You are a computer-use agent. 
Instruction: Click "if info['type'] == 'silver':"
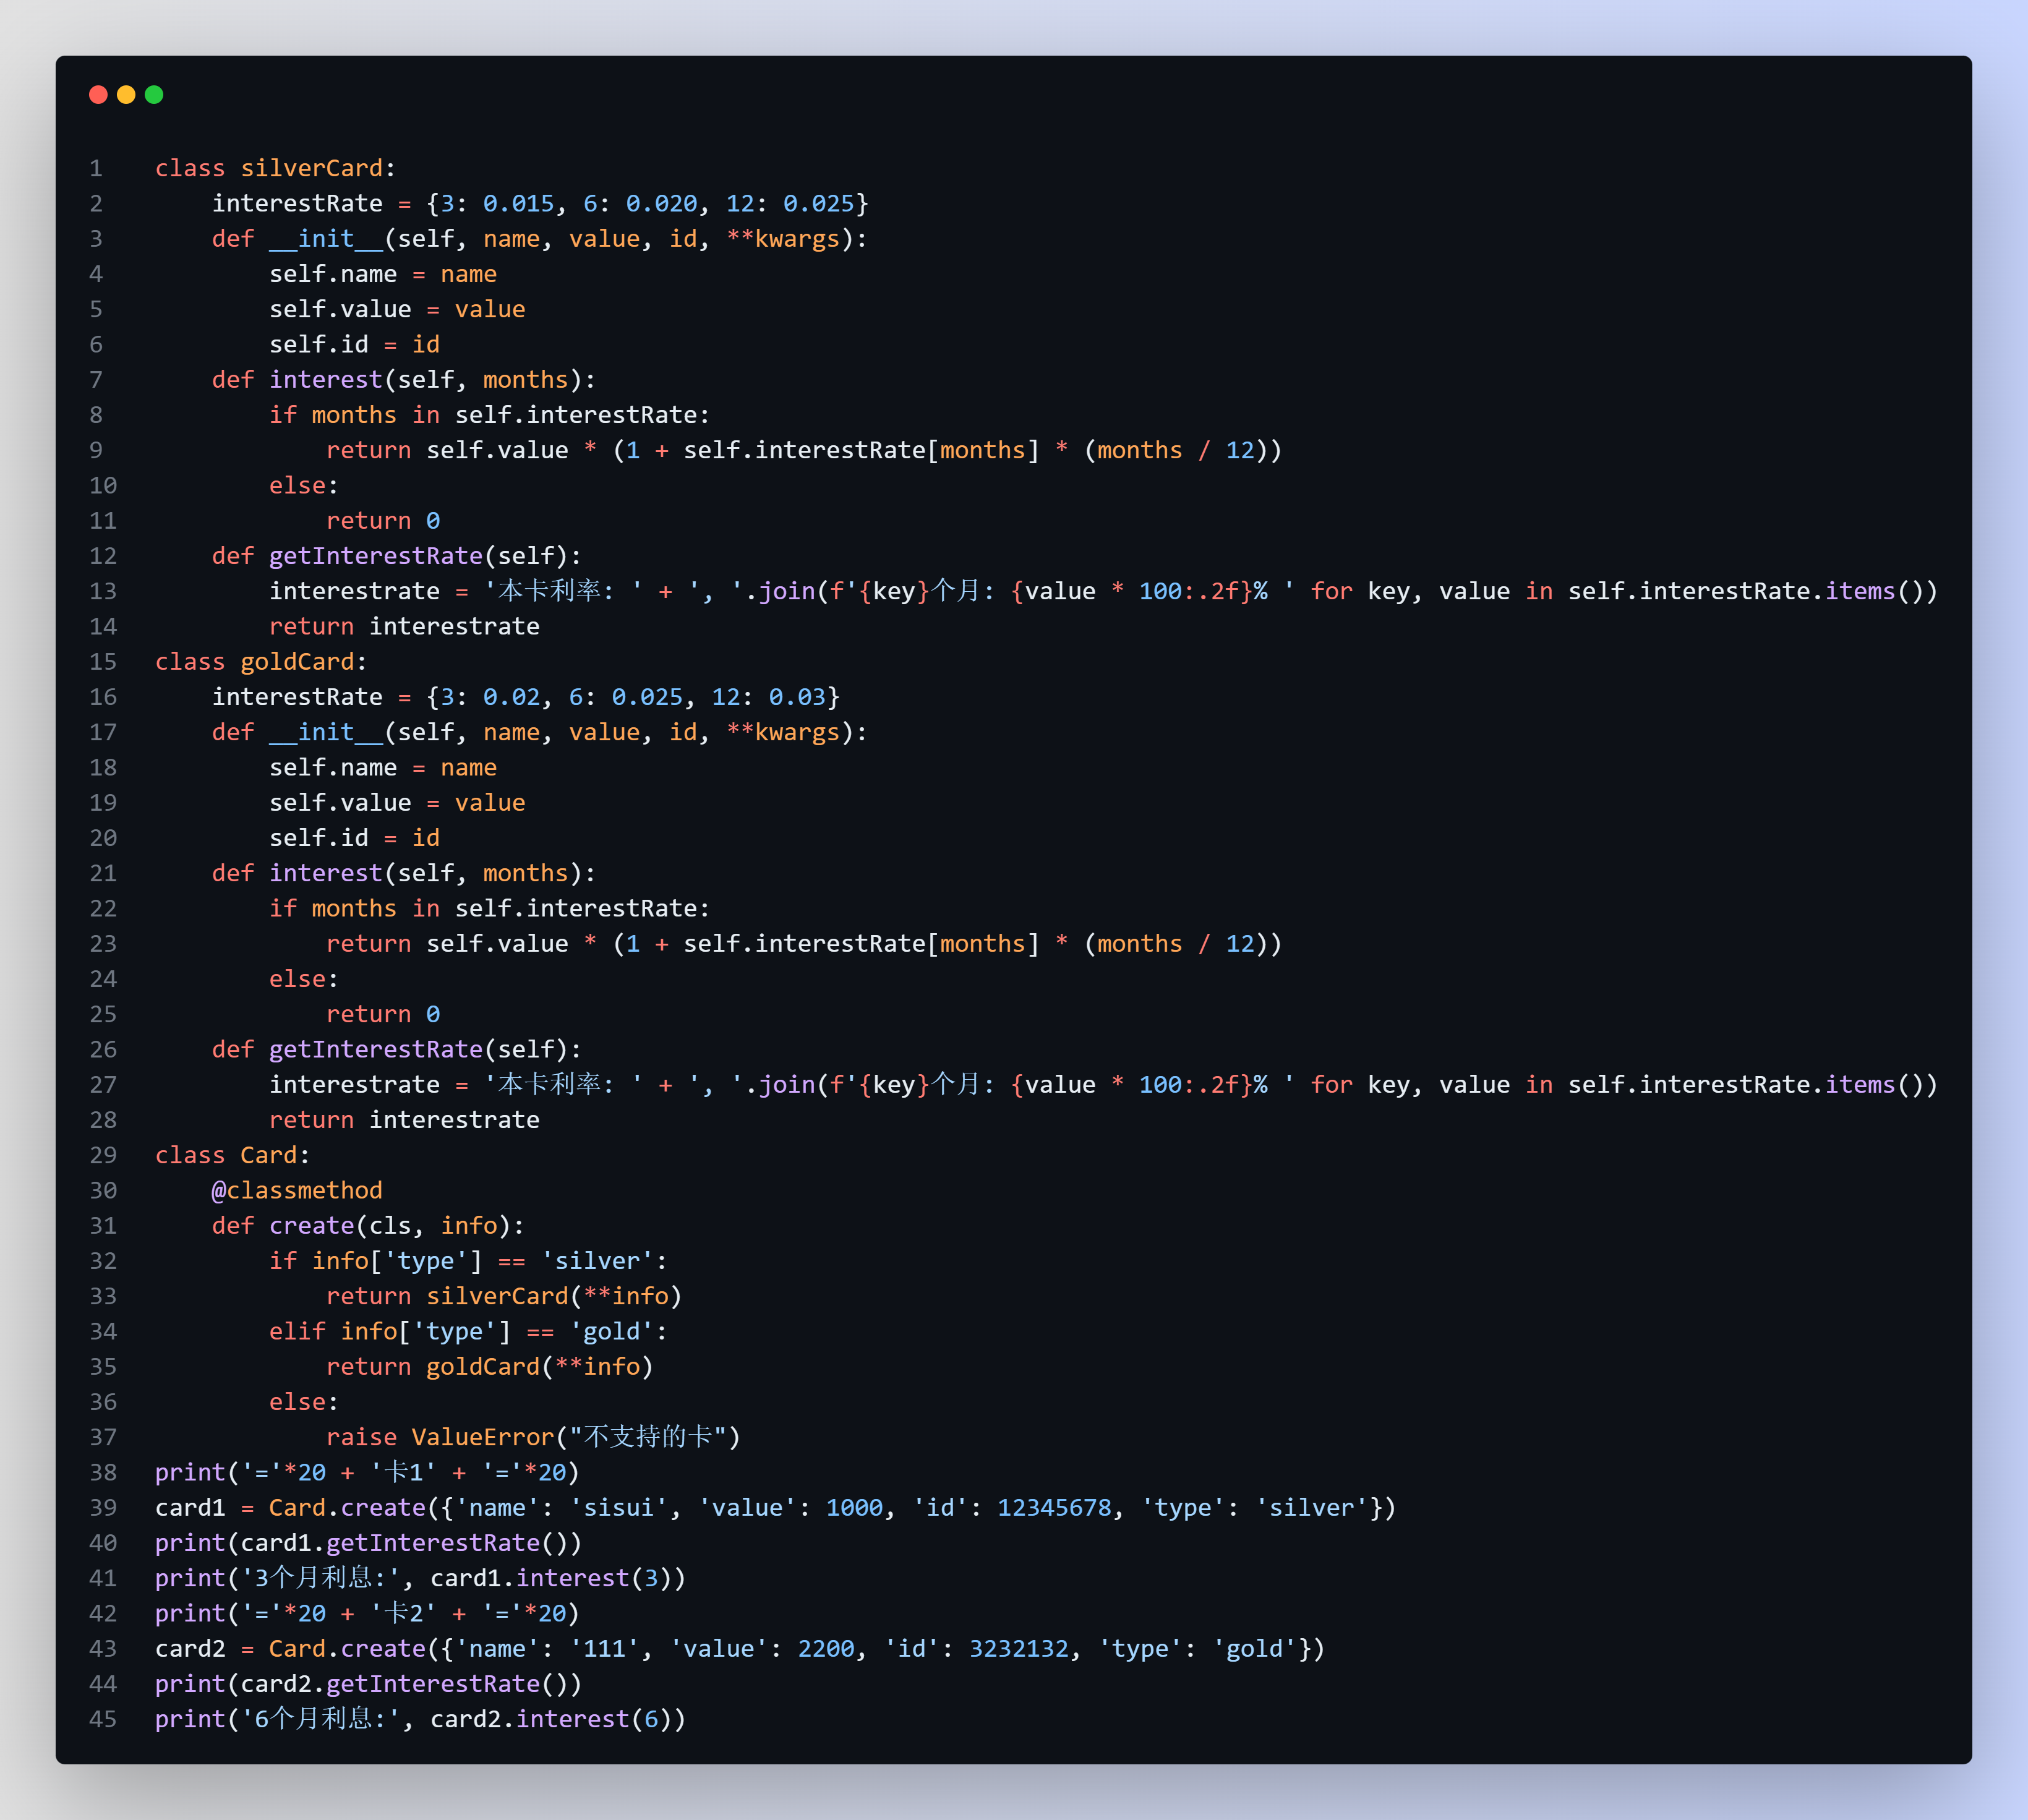pos(468,1261)
